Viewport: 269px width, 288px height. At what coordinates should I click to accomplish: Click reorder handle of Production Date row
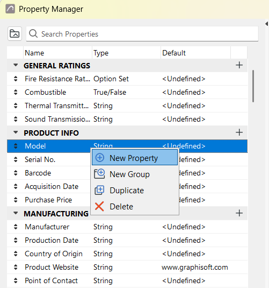[x=16, y=240]
